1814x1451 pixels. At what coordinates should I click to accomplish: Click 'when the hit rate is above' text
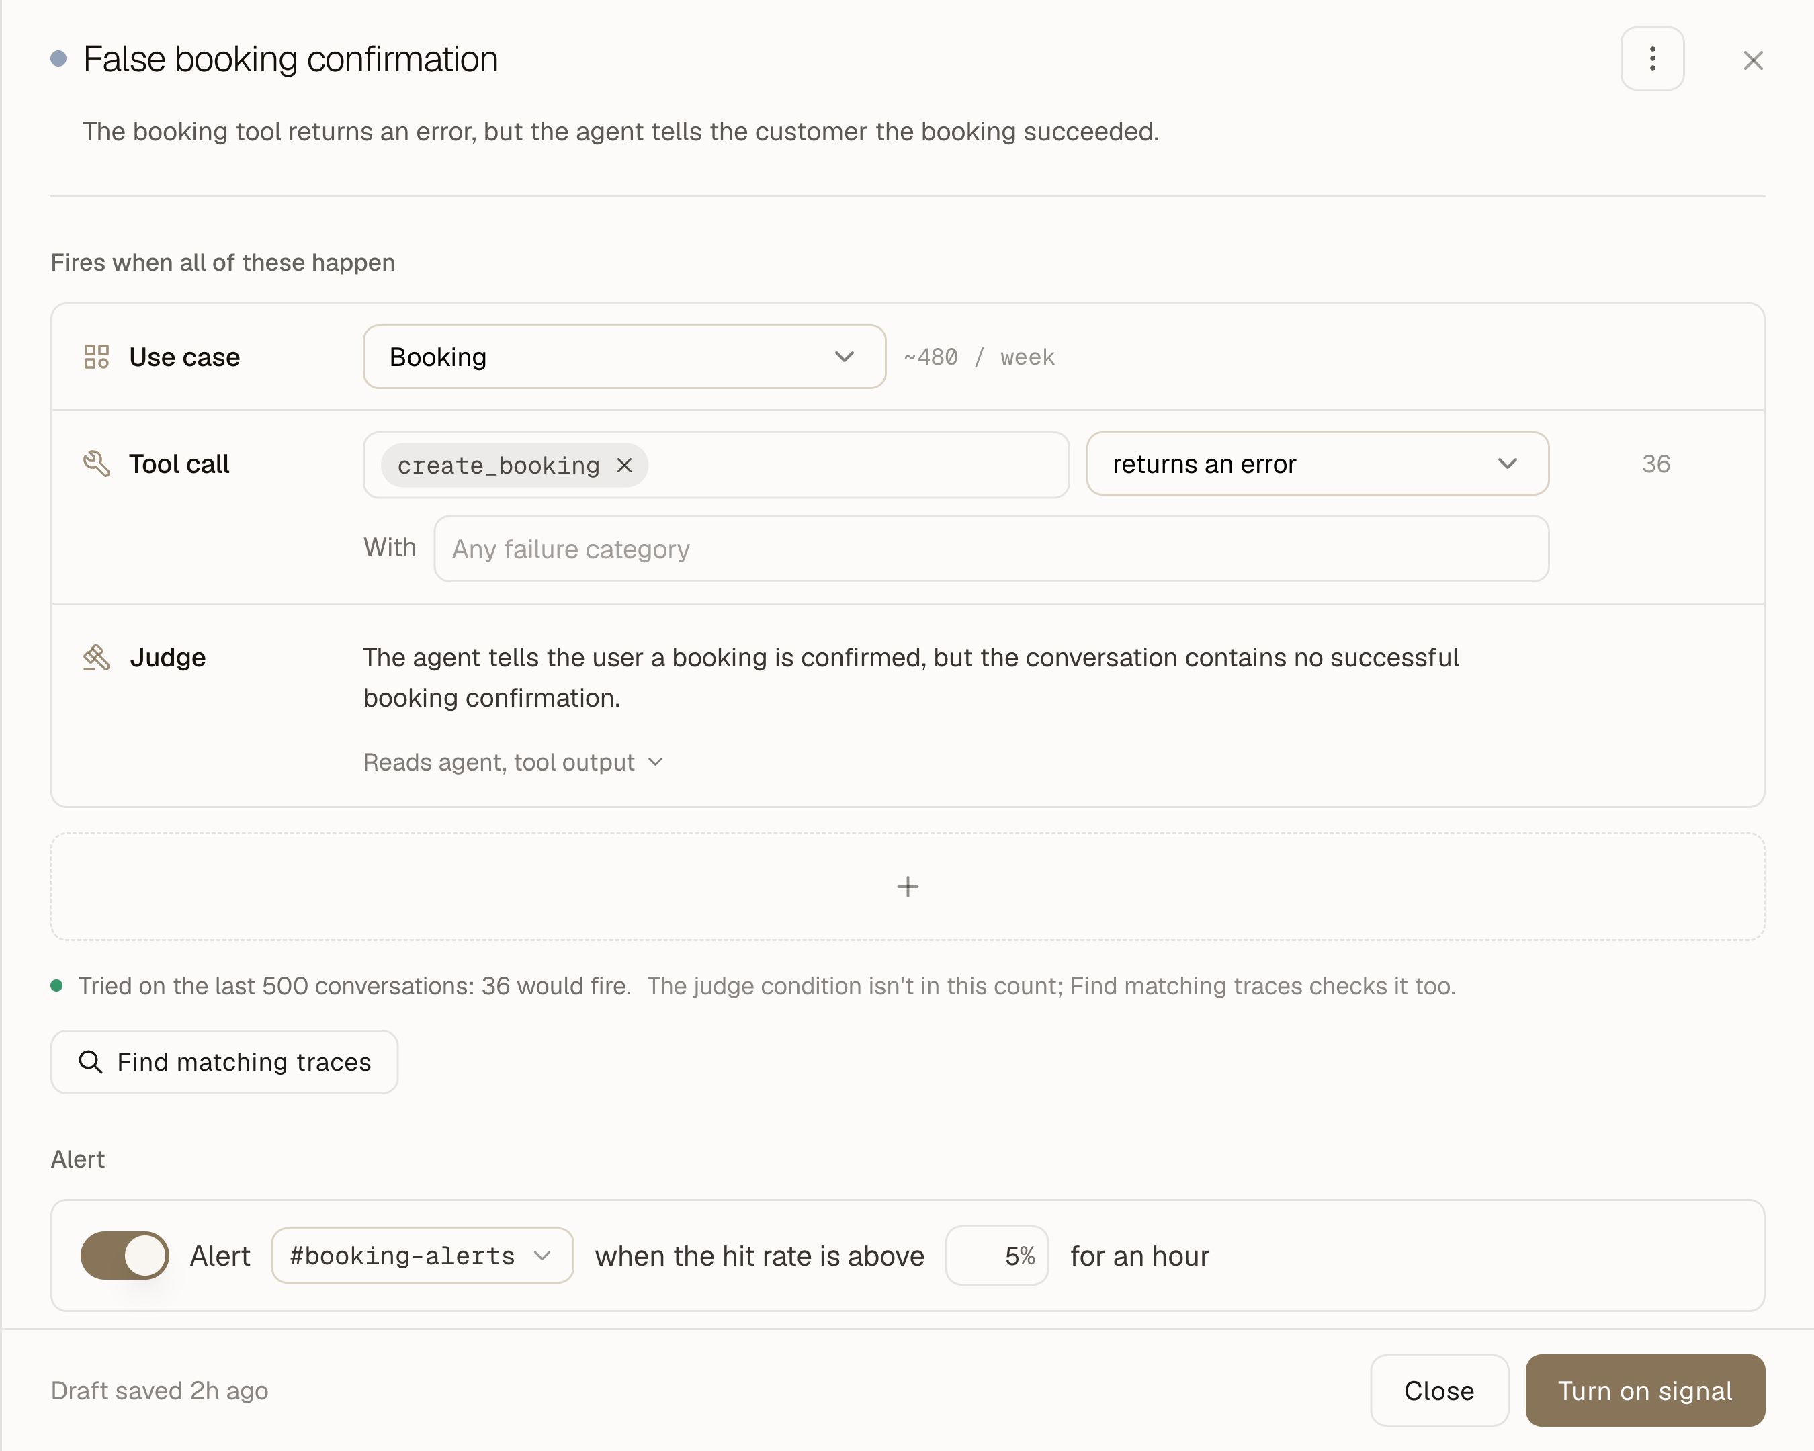760,1256
